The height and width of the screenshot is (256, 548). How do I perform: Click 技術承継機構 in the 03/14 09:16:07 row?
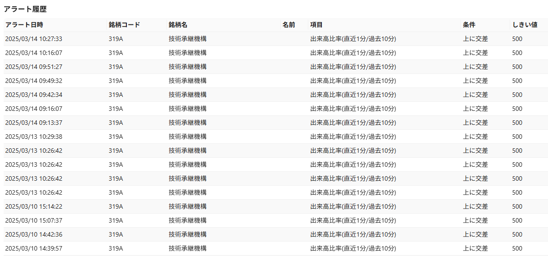pyautogui.click(x=188, y=109)
